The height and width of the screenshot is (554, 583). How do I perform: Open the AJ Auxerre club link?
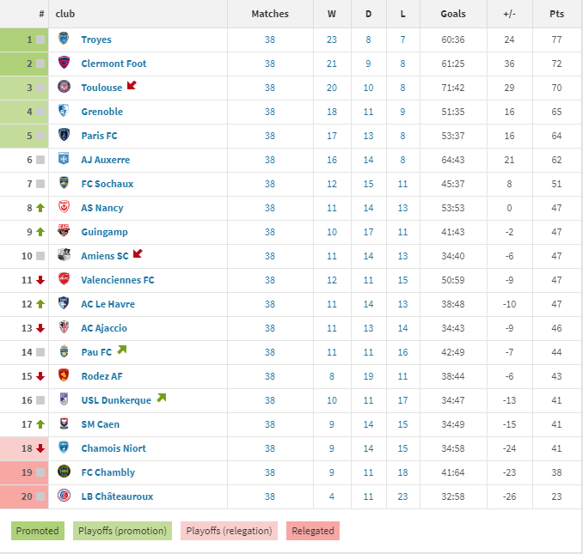tap(106, 160)
